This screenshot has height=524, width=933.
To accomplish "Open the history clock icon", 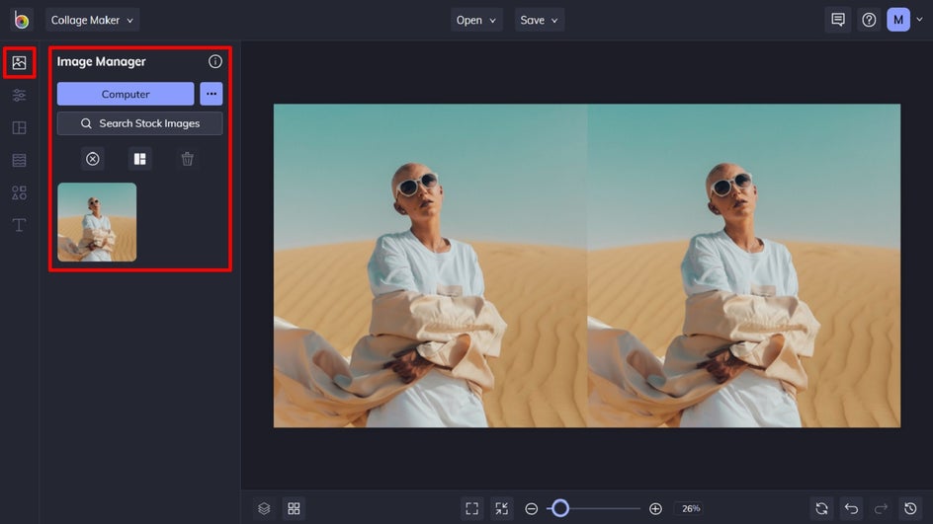I will pyautogui.click(x=910, y=508).
